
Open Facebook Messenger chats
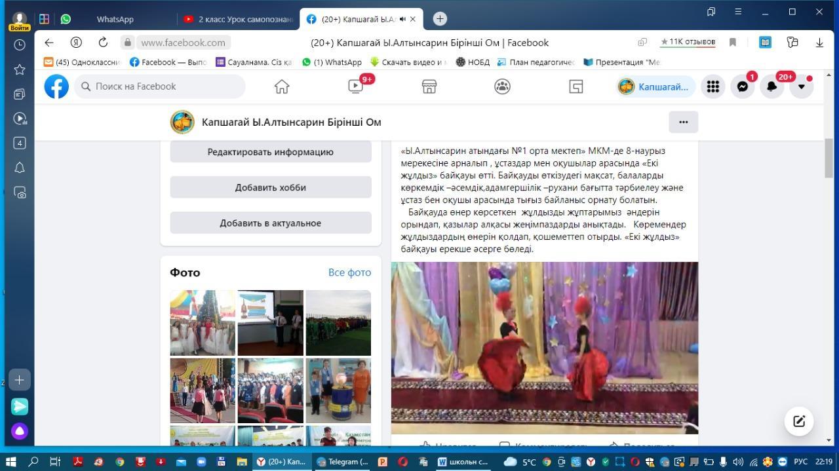point(742,86)
